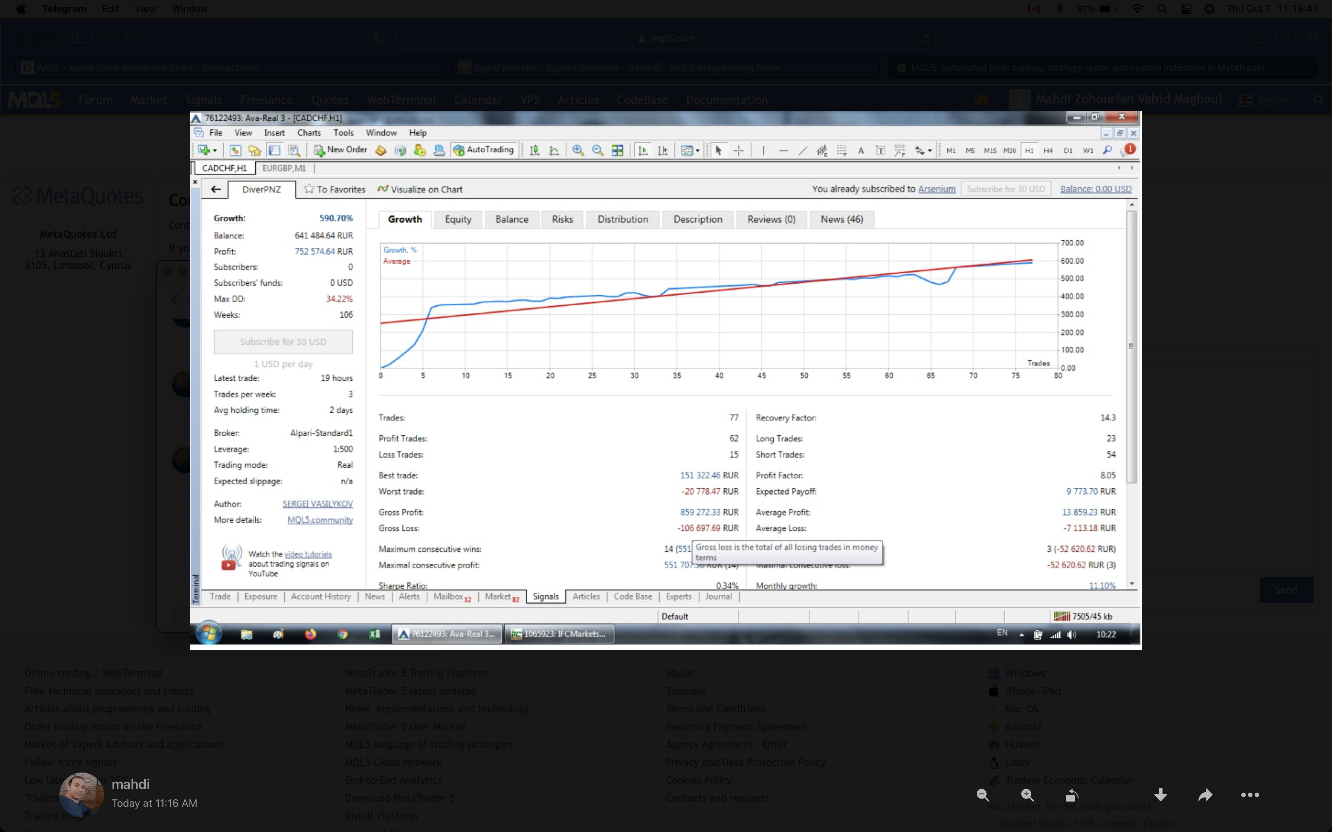Click the Balance: 0.00 USD link

coord(1095,189)
